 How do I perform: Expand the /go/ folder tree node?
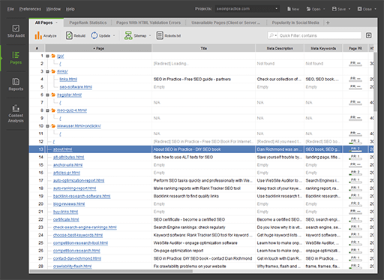pos(47,56)
